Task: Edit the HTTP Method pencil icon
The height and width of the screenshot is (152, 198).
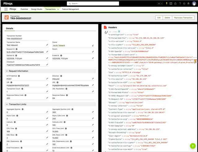Action: coord(47,78)
